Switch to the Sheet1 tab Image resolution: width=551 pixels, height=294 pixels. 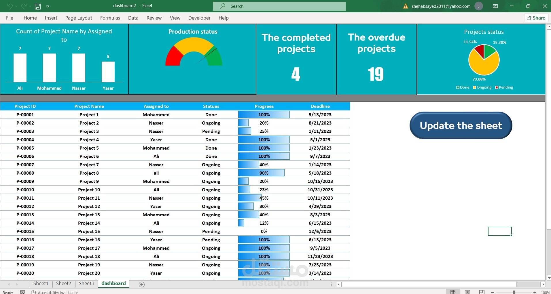pyautogui.click(x=41, y=284)
